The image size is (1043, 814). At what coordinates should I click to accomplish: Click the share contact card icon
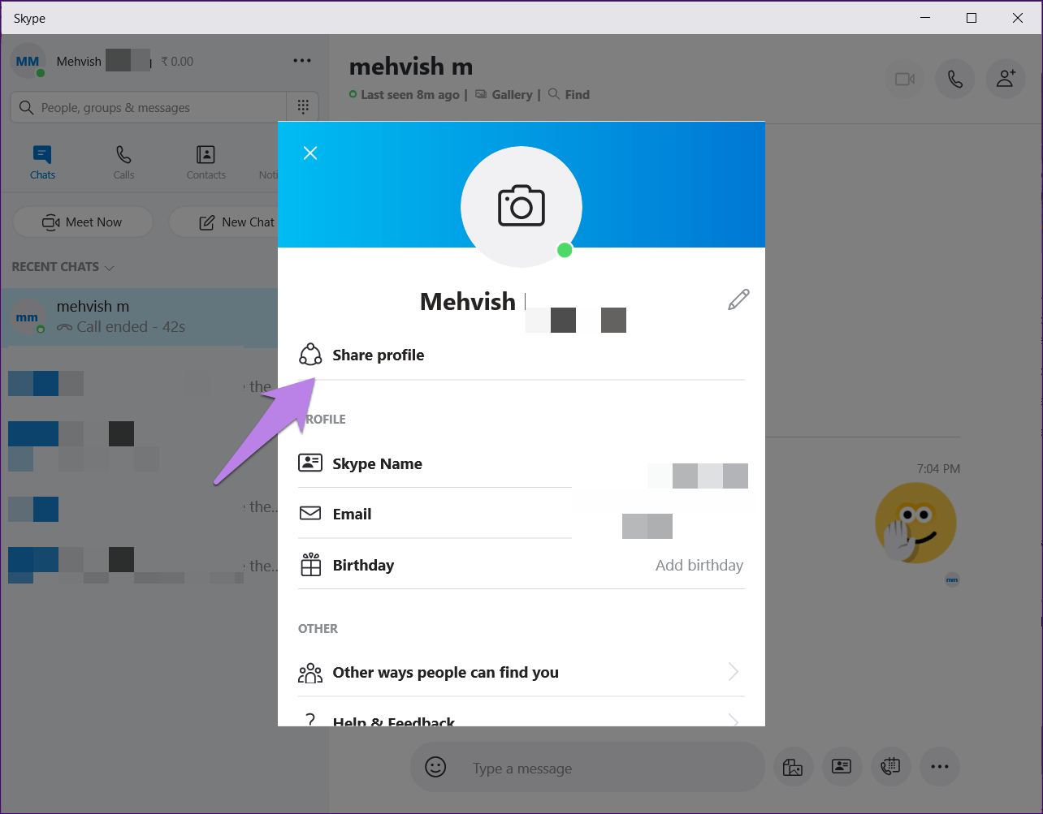point(842,766)
